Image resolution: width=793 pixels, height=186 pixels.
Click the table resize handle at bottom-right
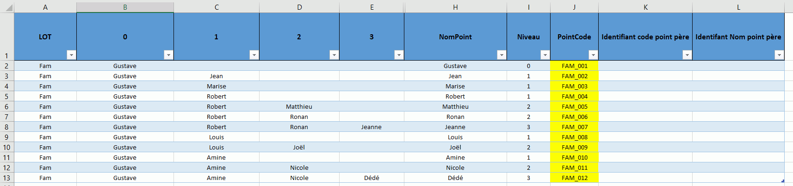[x=782, y=181]
